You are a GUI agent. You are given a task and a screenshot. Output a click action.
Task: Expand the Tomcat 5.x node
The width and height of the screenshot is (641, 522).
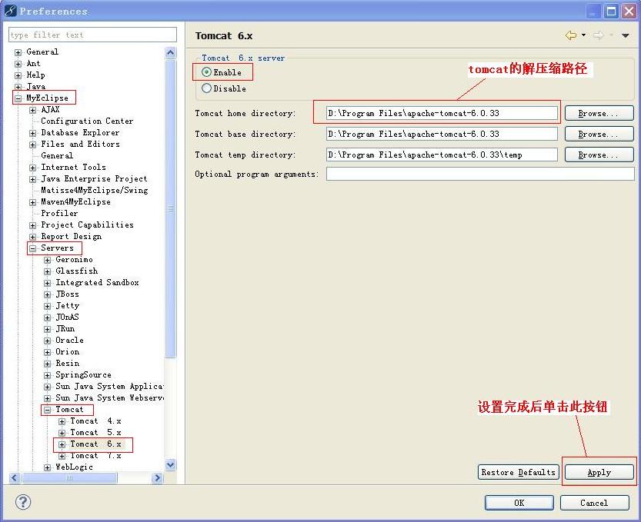[x=62, y=433]
